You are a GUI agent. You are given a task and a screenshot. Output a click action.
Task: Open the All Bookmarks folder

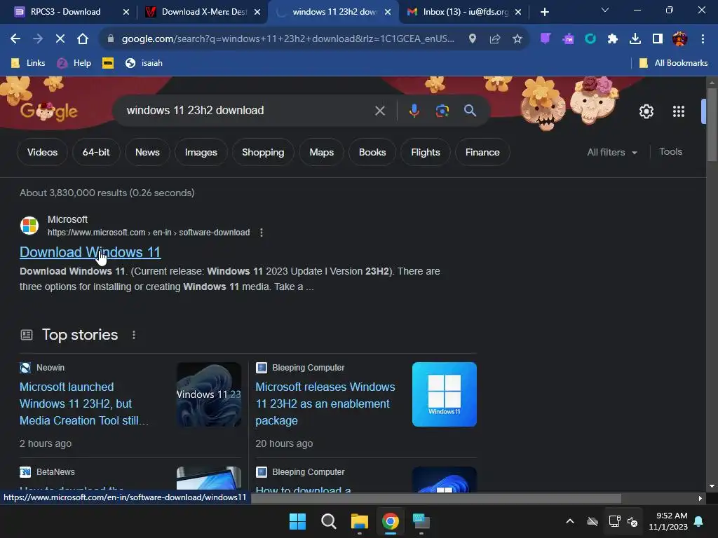coord(673,62)
